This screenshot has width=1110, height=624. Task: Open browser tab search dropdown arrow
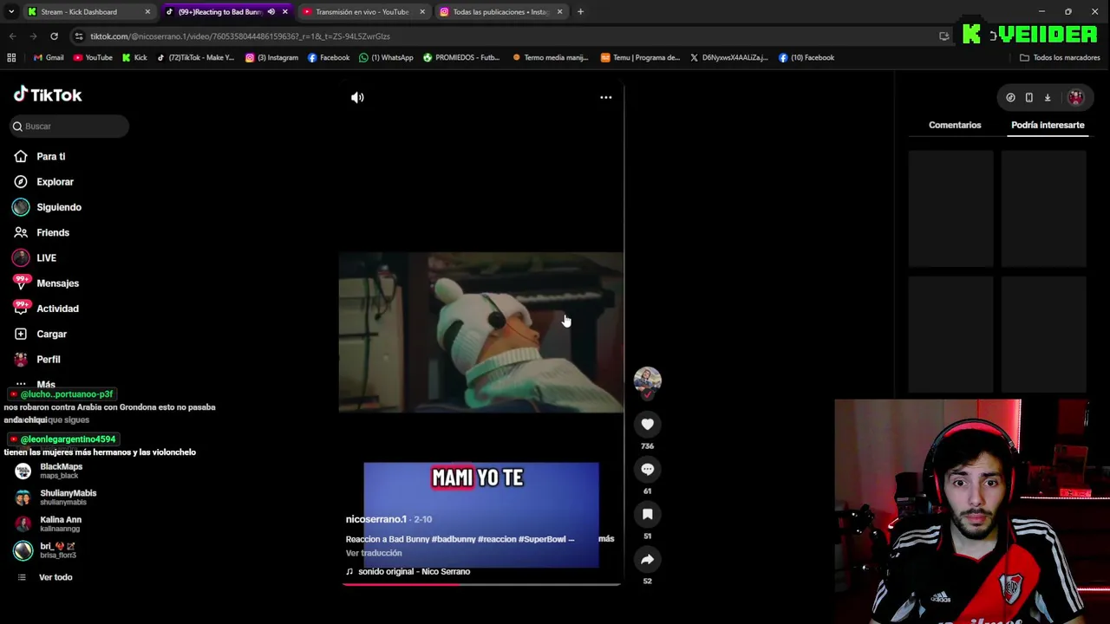11,12
